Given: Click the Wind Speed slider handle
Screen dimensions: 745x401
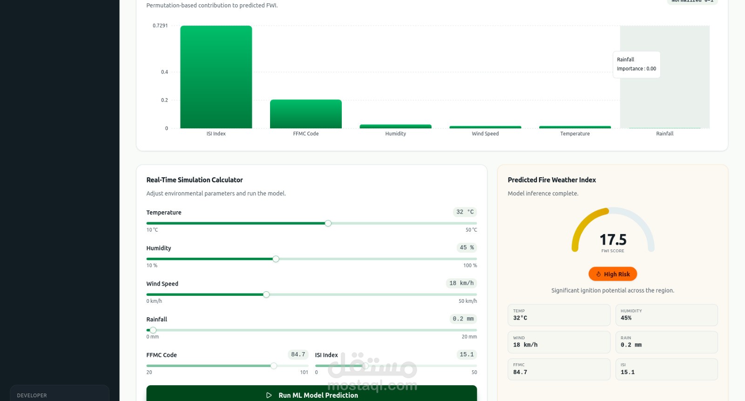Looking at the screenshot, I should (266, 294).
